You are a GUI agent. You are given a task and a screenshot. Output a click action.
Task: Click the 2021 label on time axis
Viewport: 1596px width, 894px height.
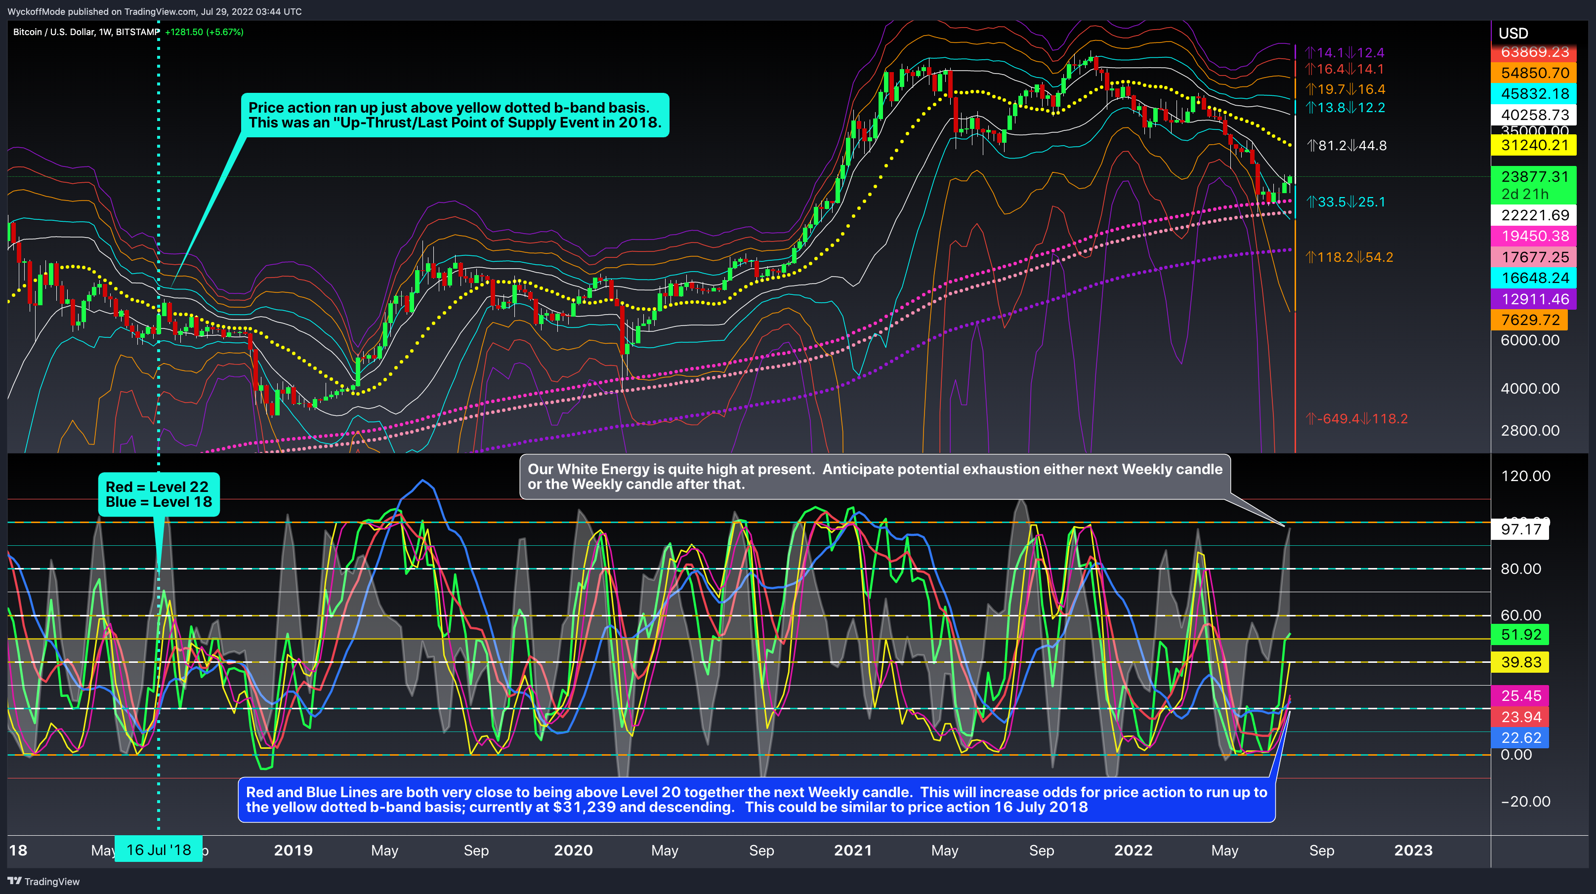pyautogui.click(x=853, y=851)
